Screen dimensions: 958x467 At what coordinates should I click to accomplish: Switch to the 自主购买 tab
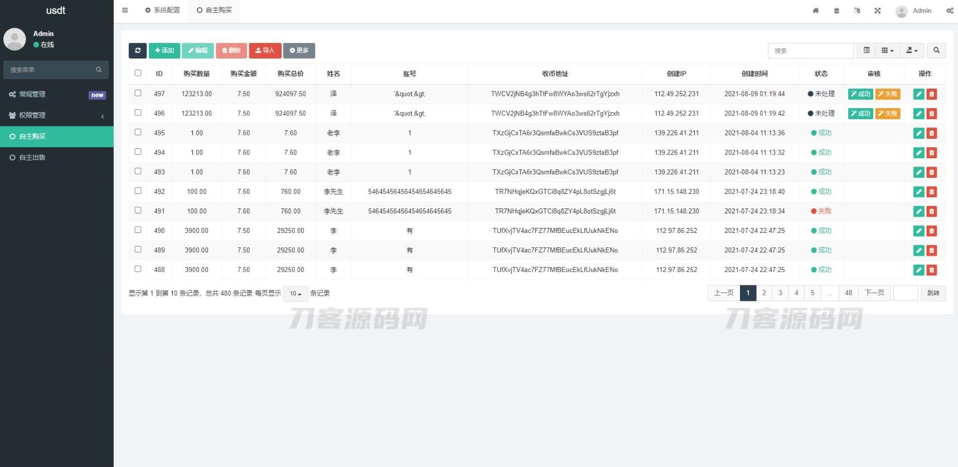coord(214,11)
